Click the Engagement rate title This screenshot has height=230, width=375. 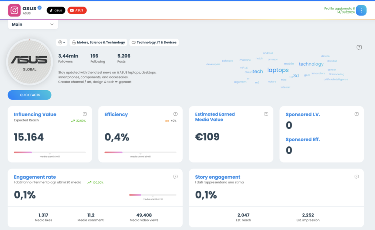point(35,177)
